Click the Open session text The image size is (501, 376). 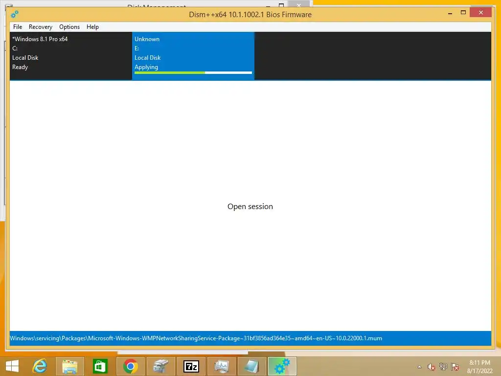[x=250, y=207]
